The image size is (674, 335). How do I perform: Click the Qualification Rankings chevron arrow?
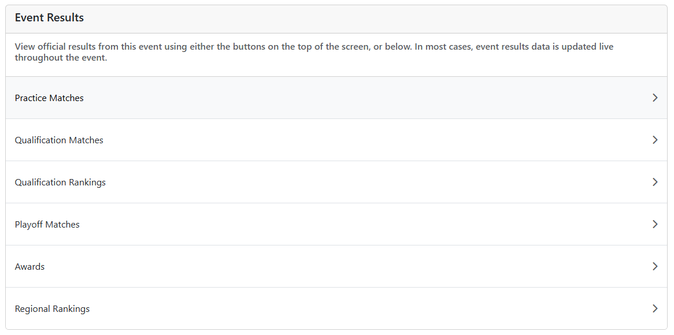[655, 182]
